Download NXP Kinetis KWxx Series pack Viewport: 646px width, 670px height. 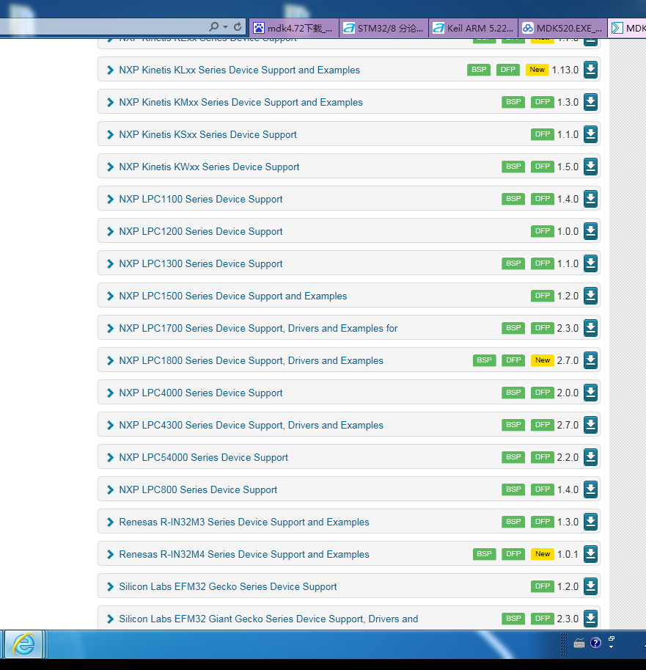(590, 167)
